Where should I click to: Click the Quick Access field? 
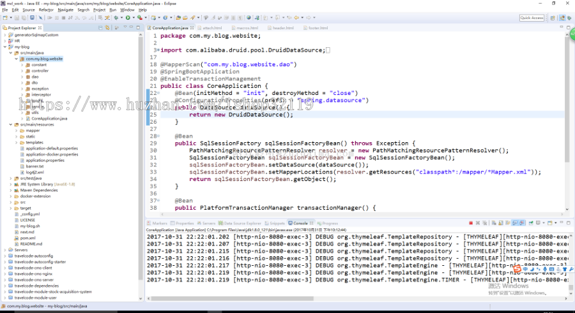pyautogui.click(x=532, y=18)
